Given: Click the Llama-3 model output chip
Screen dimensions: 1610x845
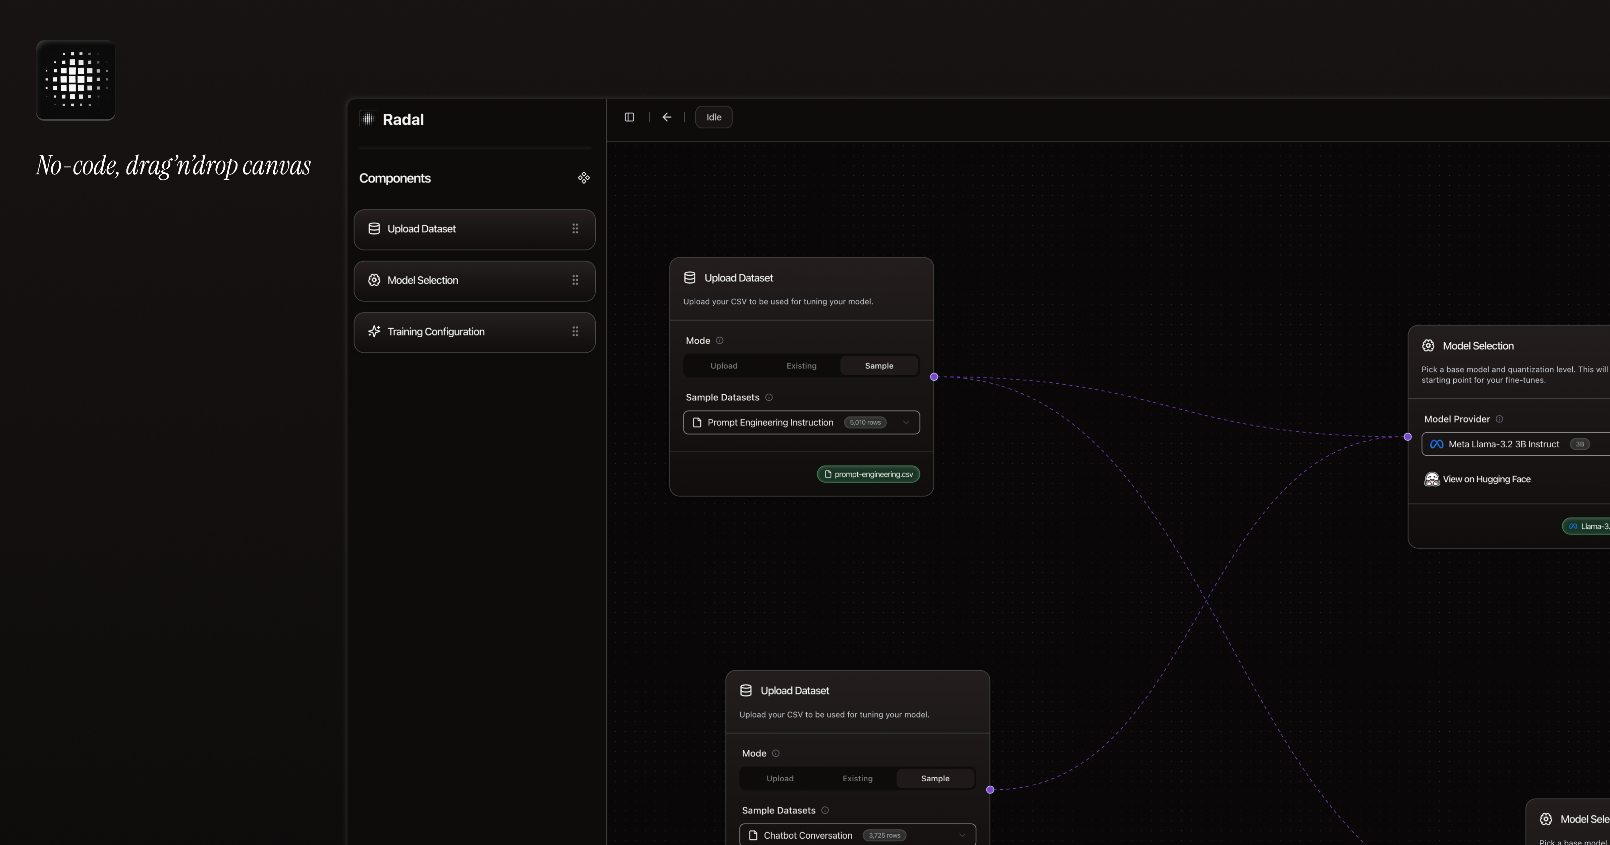Looking at the screenshot, I should 1586,526.
